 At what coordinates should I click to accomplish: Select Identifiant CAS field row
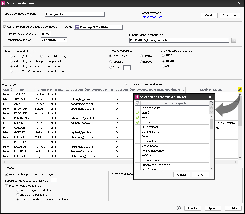[x=172, y=132]
